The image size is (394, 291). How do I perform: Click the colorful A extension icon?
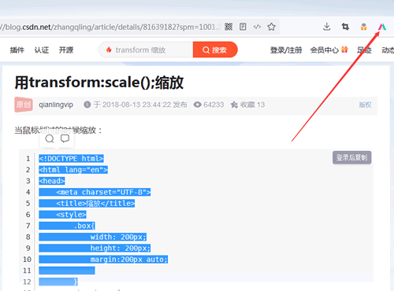point(382,27)
